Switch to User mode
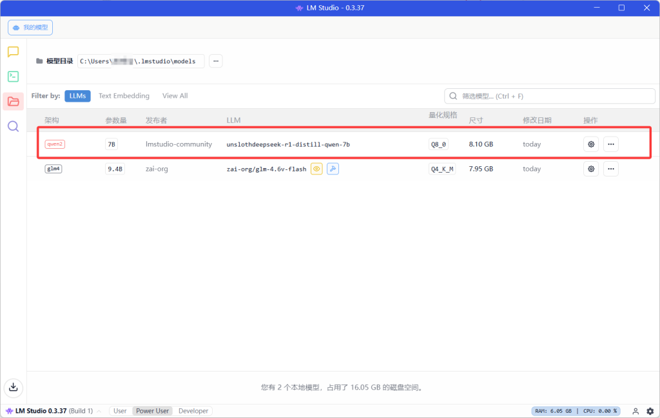The width and height of the screenshot is (660, 418). pos(120,411)
